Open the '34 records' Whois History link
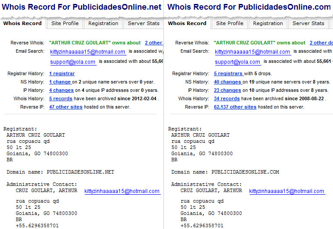The width and height of the screenshot is (333, 229). [x=227, y=98]
